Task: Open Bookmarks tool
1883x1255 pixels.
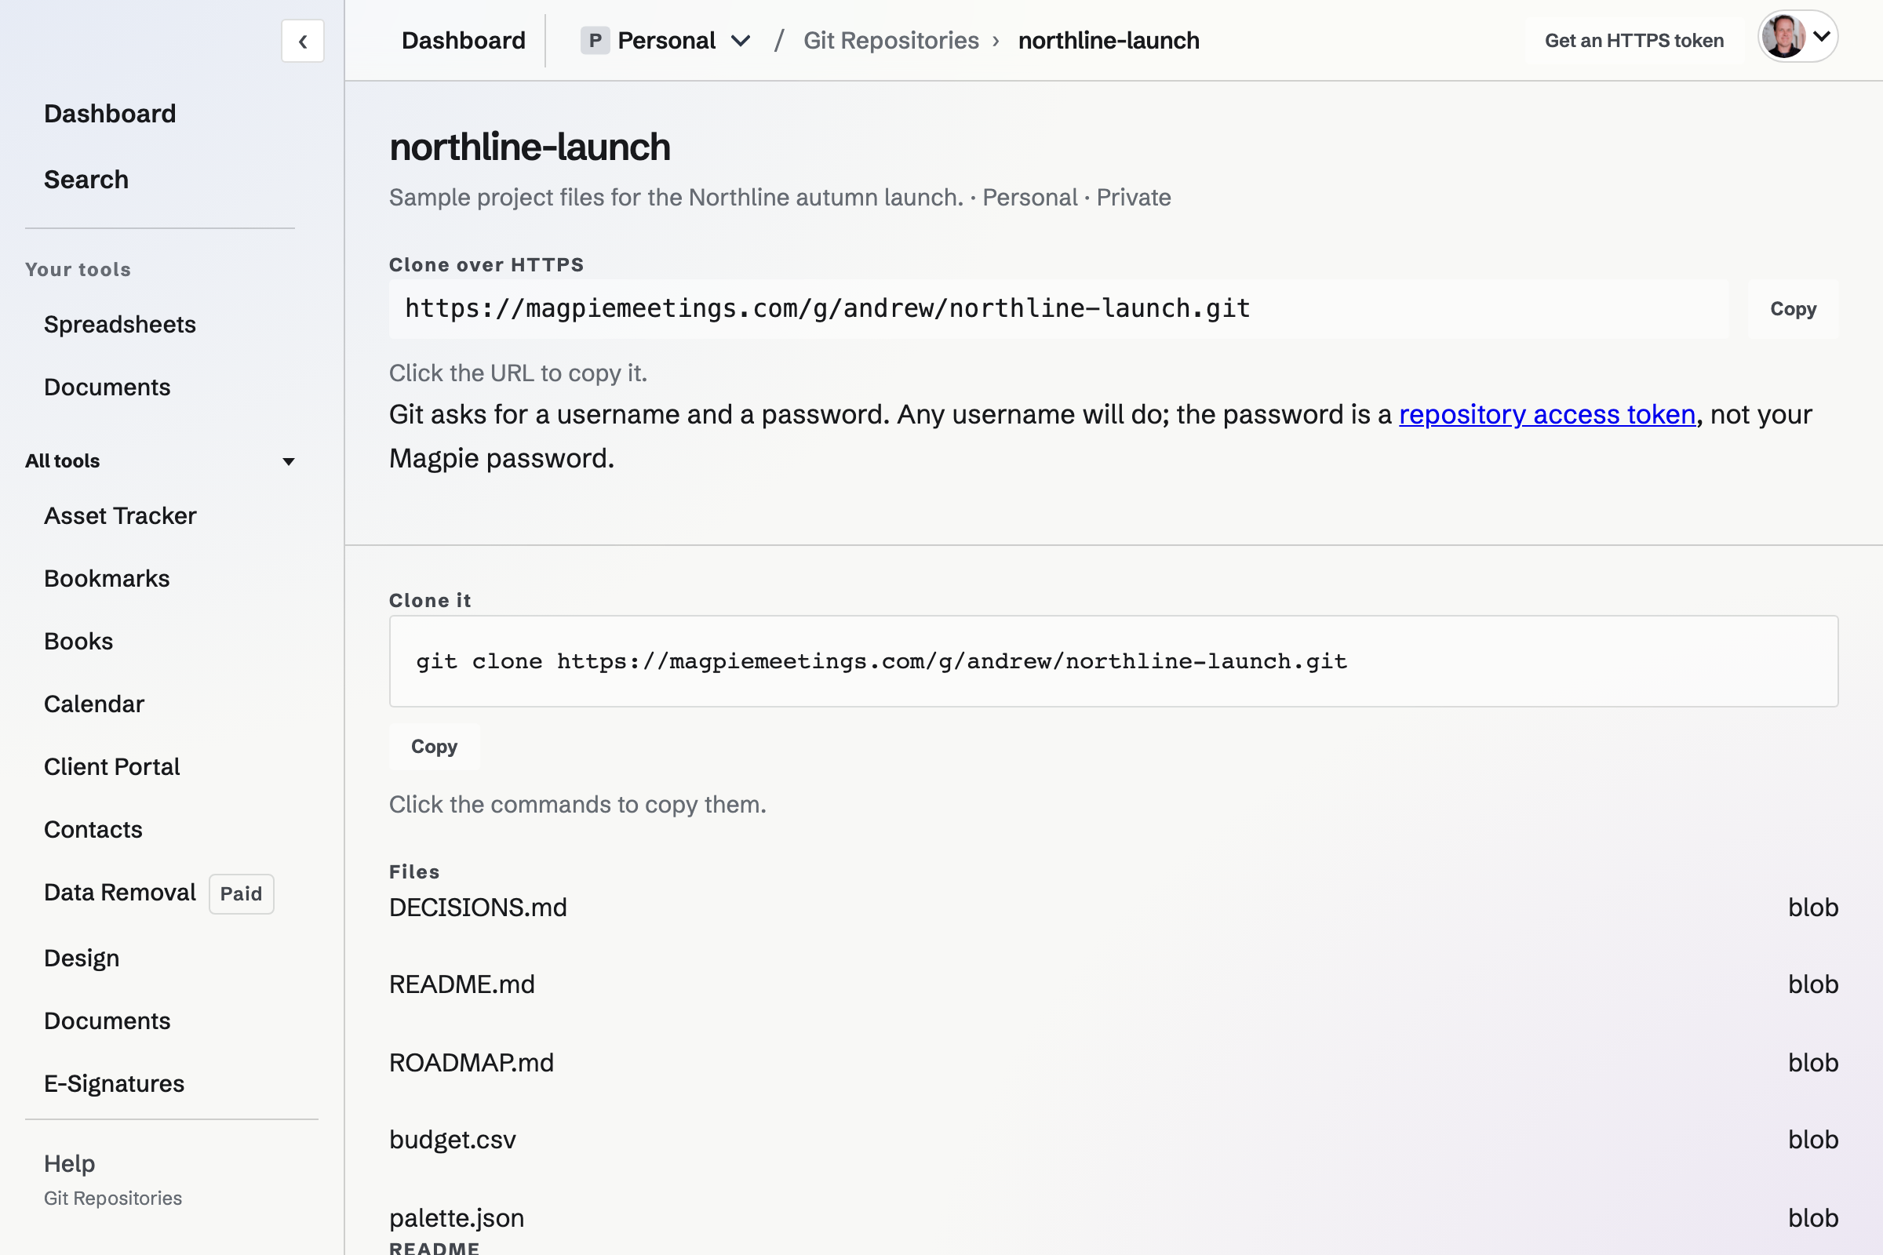Action: tap(107, 579)
